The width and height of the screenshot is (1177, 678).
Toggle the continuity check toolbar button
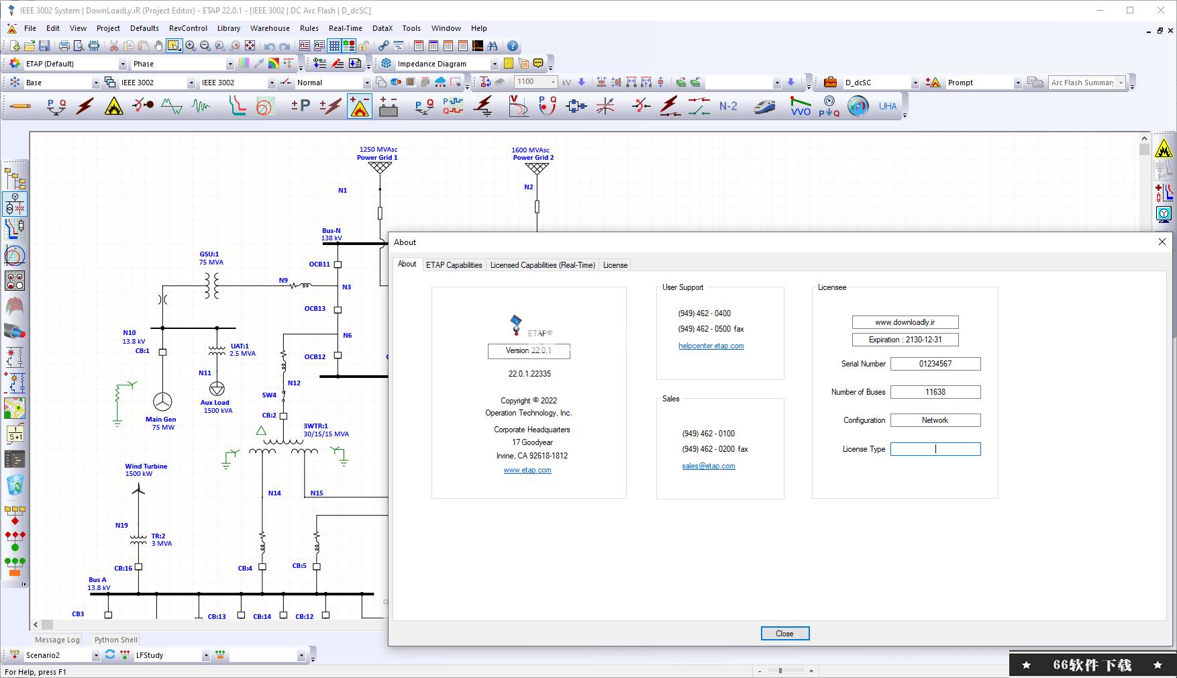tap(349, 46)
